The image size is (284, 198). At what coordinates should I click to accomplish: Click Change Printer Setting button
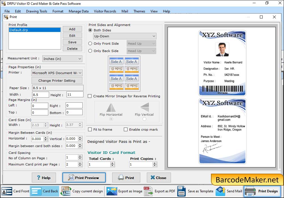[x=57, y=81]
